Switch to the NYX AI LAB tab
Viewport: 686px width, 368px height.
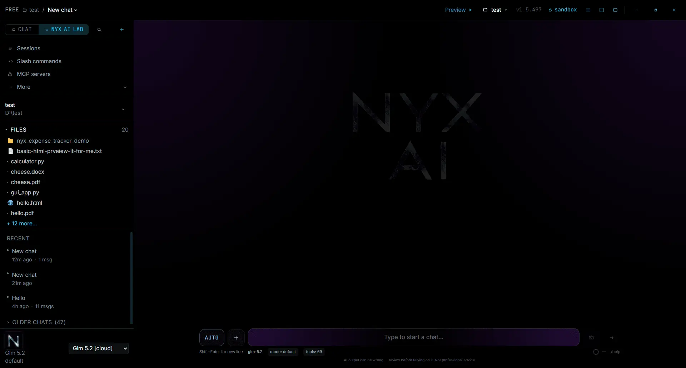64,30
